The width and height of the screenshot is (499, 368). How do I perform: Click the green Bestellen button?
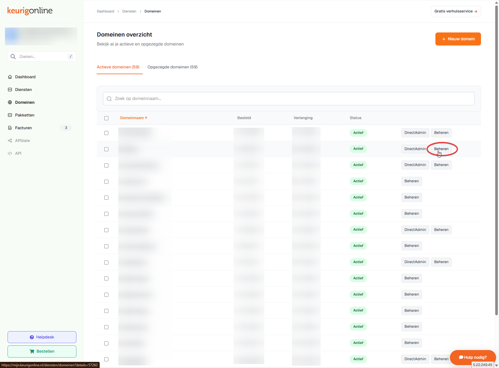tap(42, 351)
